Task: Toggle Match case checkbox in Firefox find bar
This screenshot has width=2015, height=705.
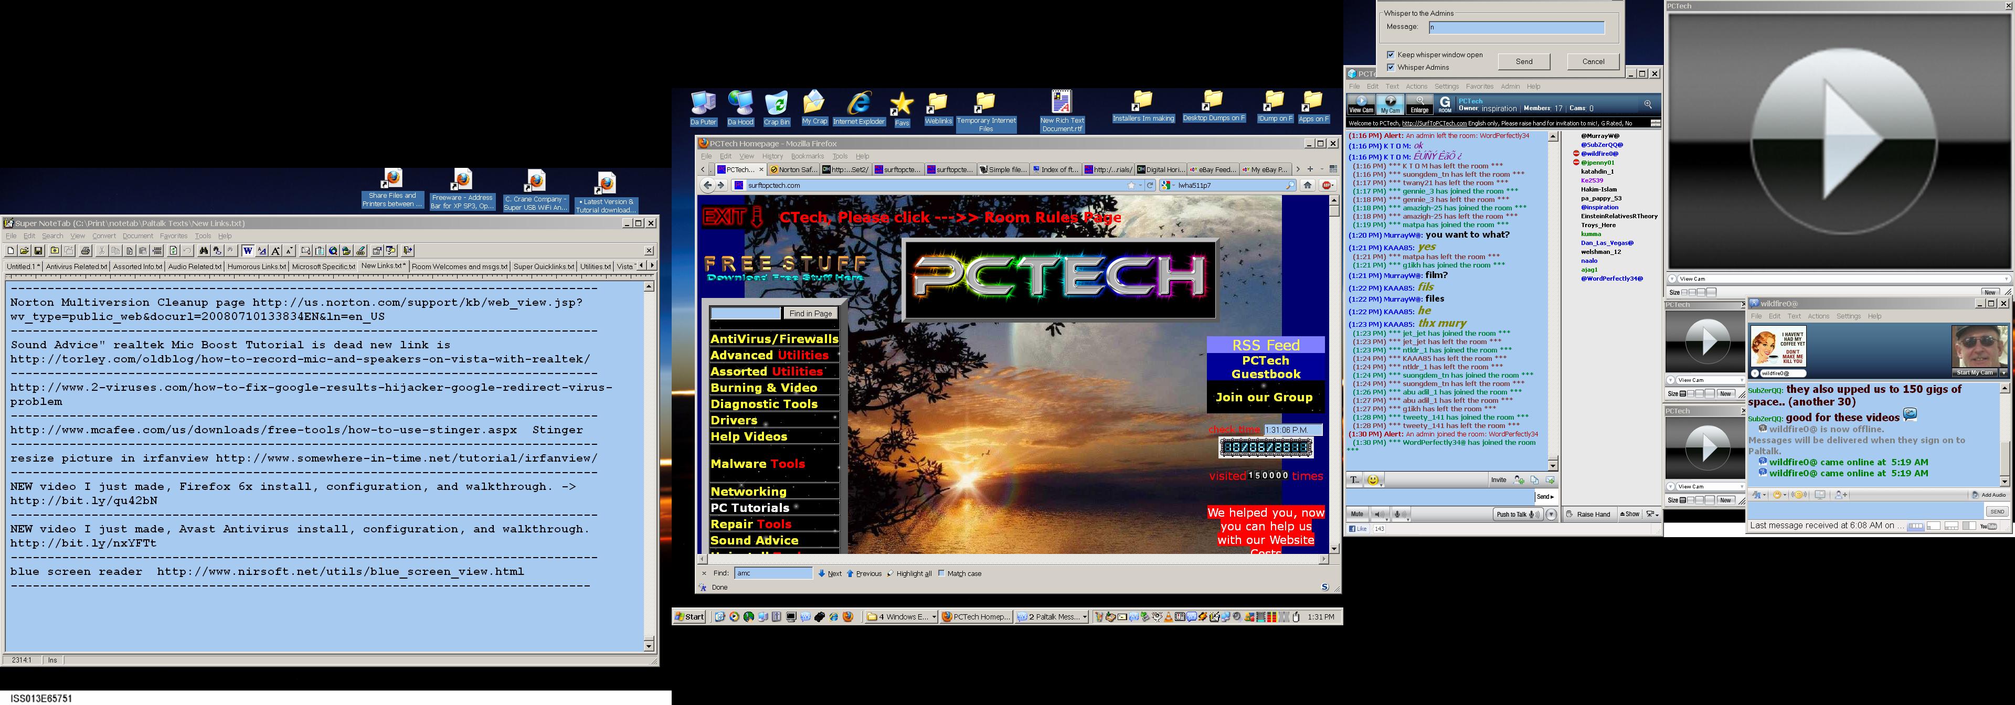Action: tap(941, 573)
